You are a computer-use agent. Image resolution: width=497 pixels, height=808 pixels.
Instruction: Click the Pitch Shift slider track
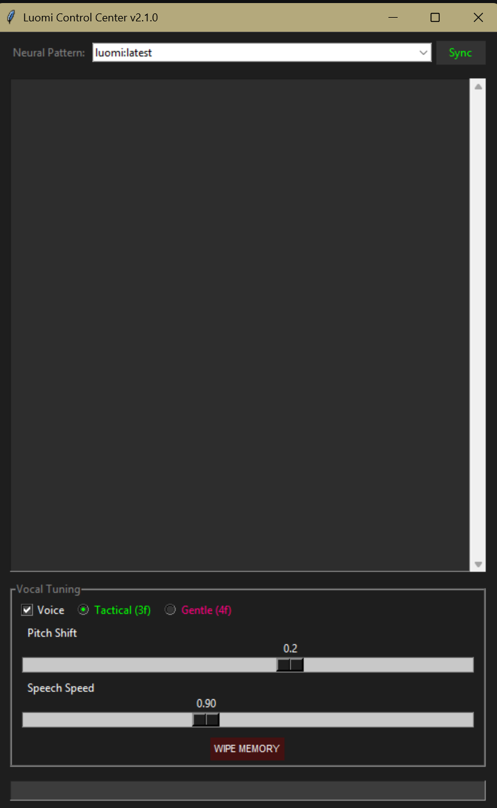[248, 665]
